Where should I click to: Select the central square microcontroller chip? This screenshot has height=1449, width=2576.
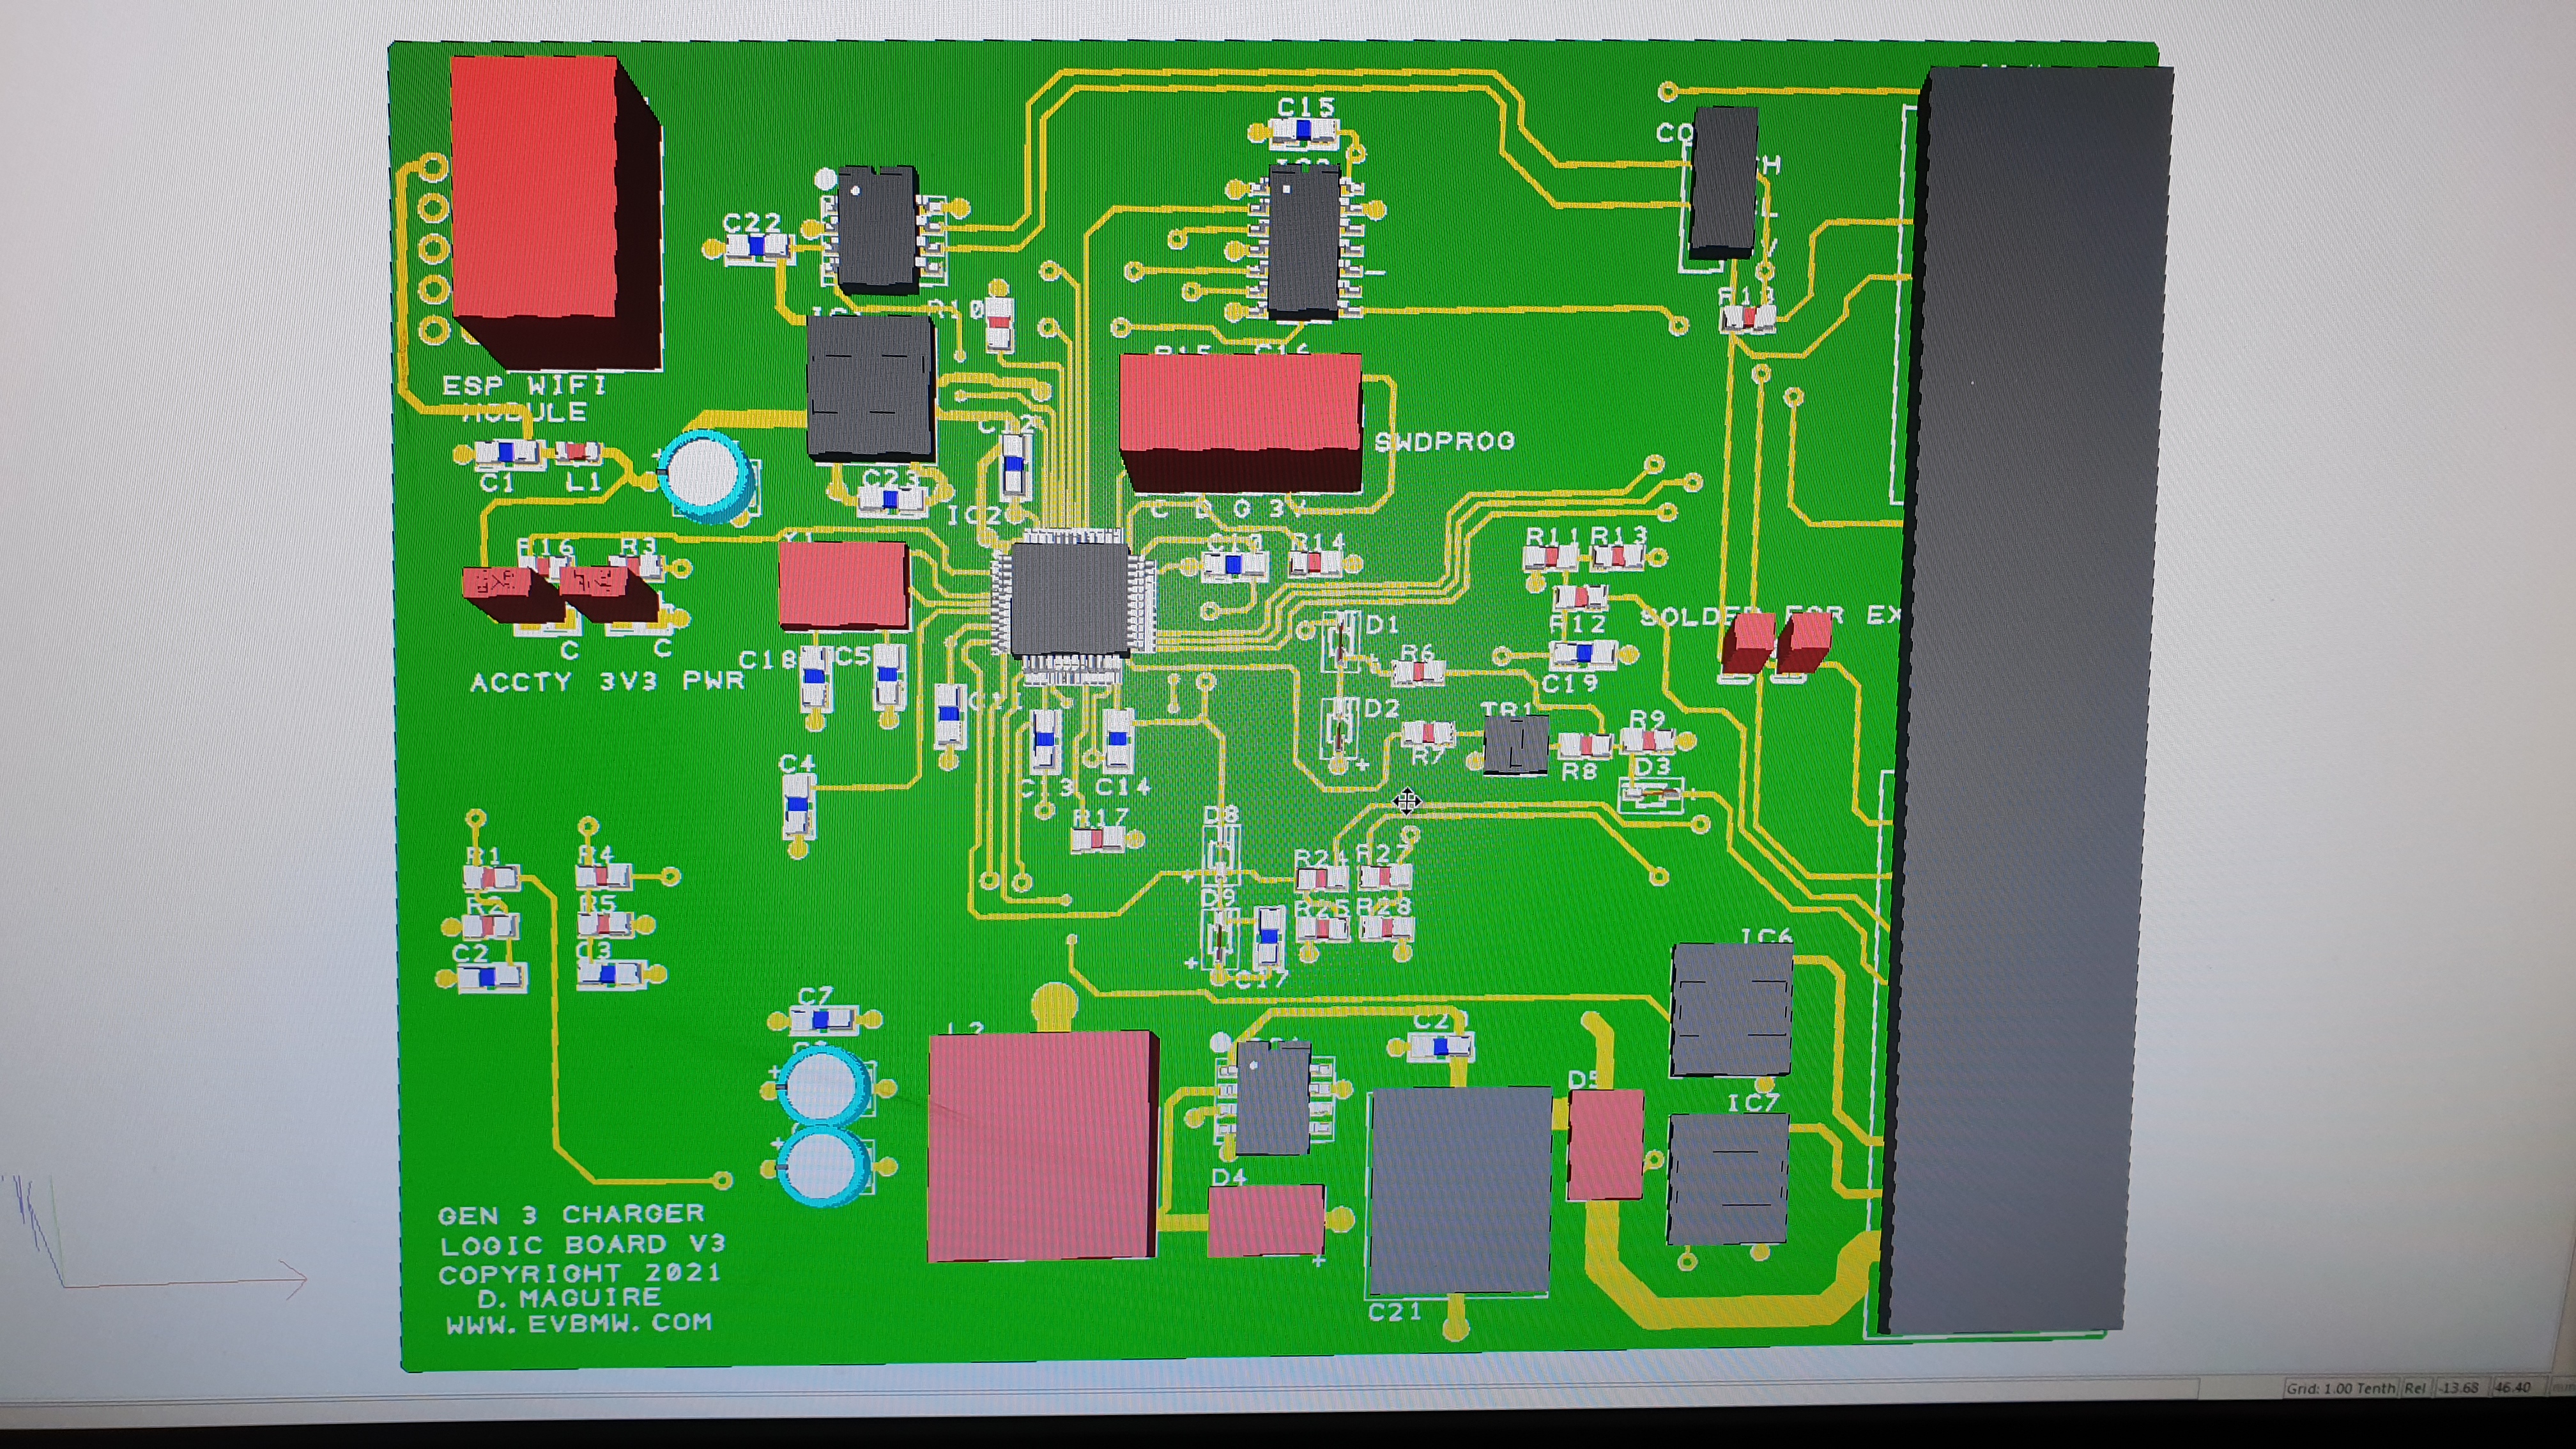pyautogui.click(x=1072, y=600)
